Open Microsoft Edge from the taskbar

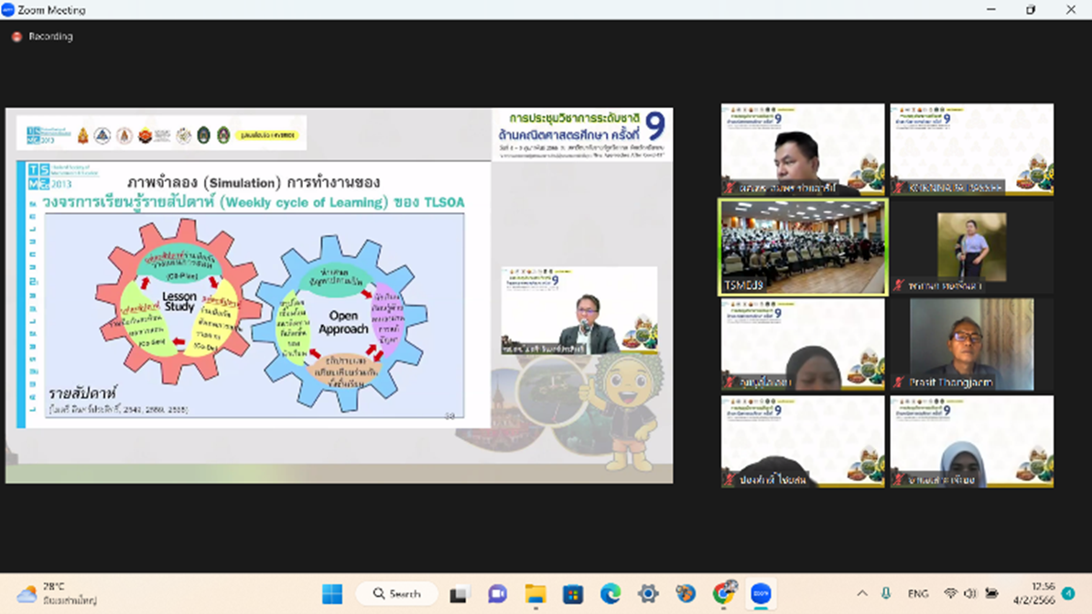[x=611, y=594]
